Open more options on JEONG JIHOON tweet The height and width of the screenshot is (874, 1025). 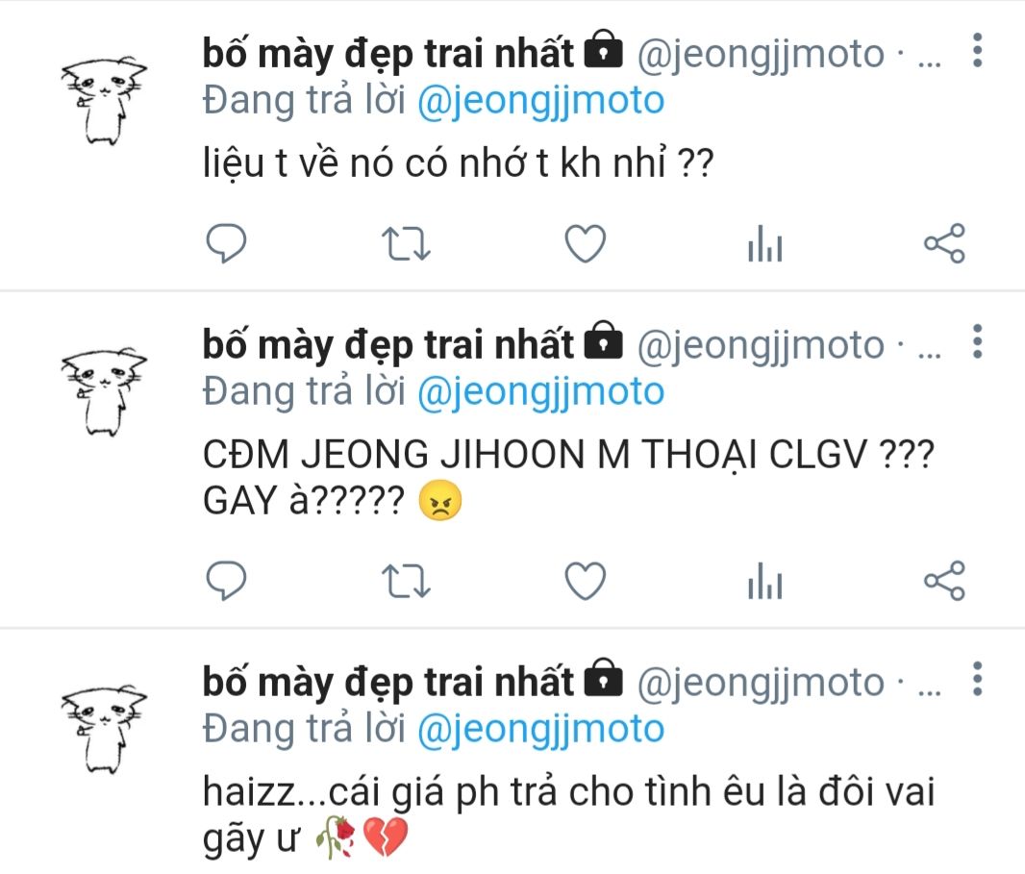[977, 341]
